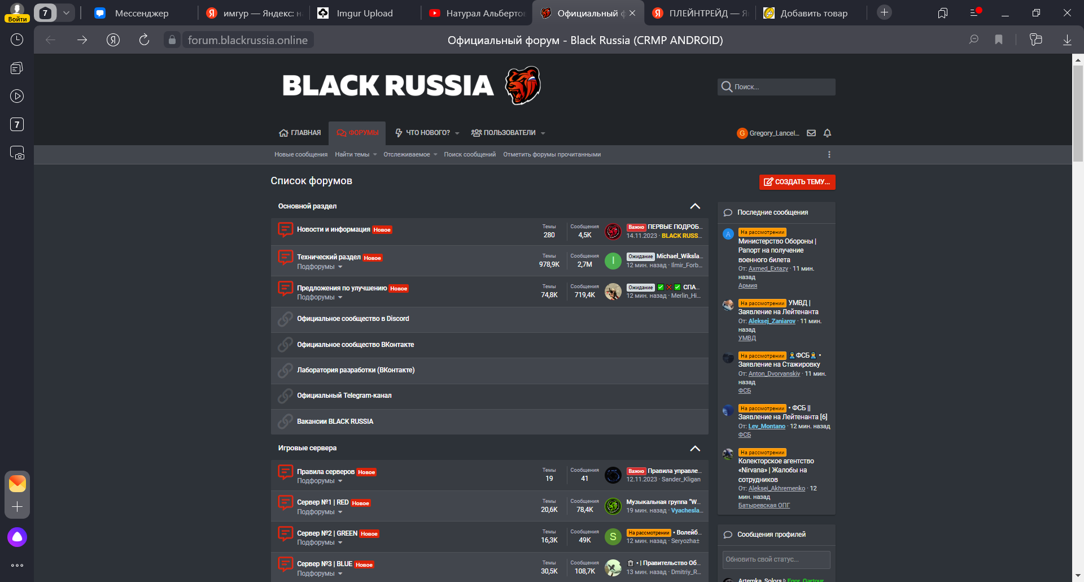
Task: Open Официальный Telegram-канал link
Action: tap(344, 396)
